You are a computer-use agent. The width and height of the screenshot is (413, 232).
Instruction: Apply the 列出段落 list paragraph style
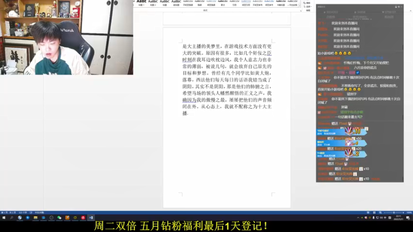pyautogui.click(x=292, y=3)
